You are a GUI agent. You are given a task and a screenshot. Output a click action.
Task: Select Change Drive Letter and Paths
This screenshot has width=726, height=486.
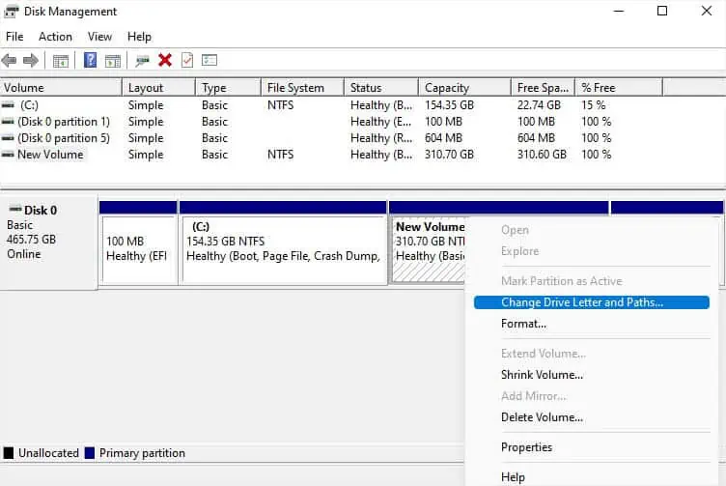click(x=582, y=302)
